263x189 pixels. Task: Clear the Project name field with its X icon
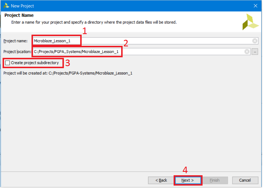click(255, 41)
